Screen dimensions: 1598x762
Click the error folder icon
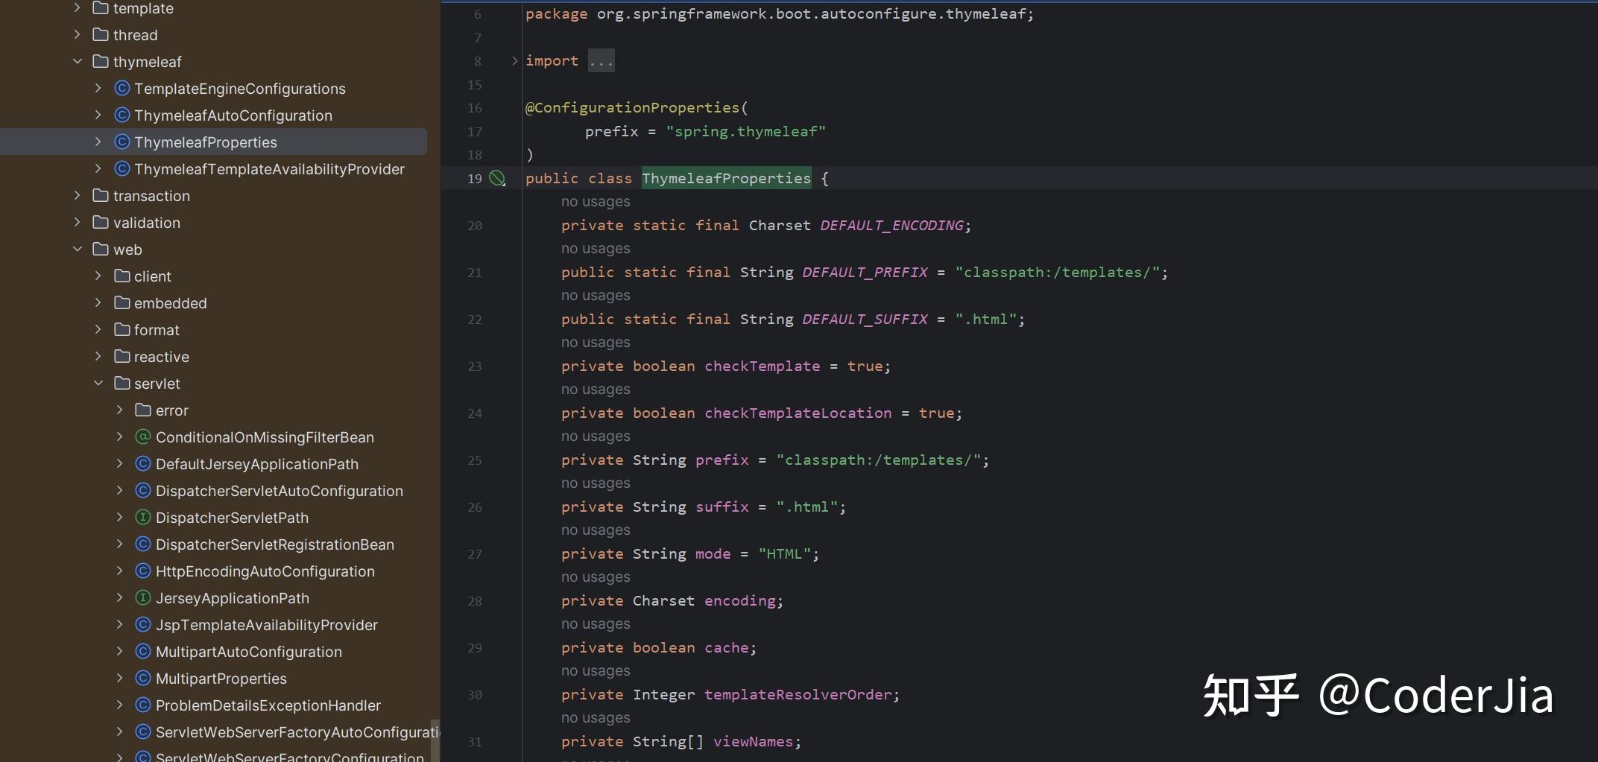pos(143,410)
